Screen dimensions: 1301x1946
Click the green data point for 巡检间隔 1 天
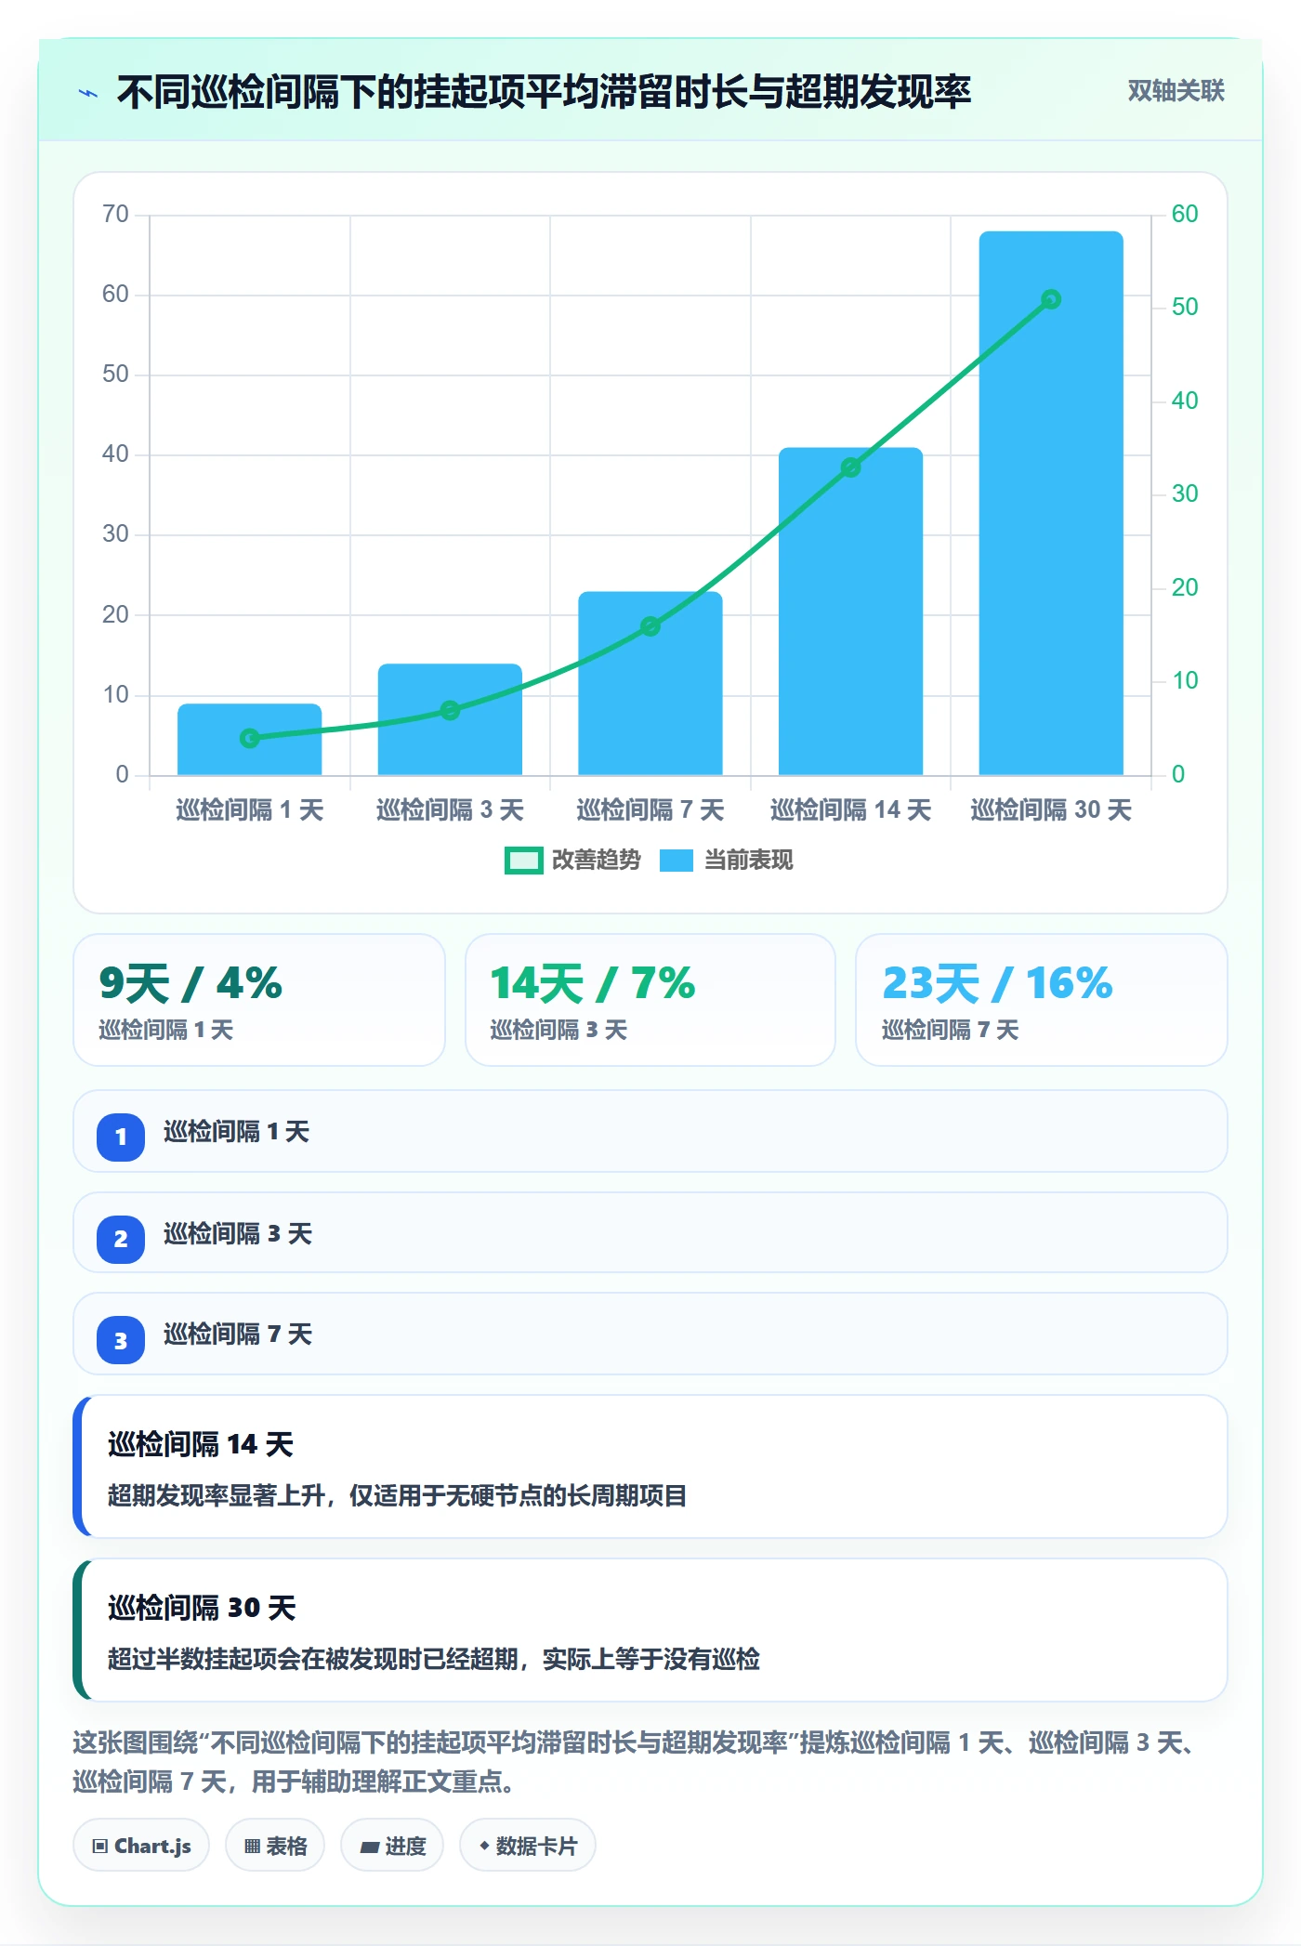pyautogui.click(x=250, y=738)
